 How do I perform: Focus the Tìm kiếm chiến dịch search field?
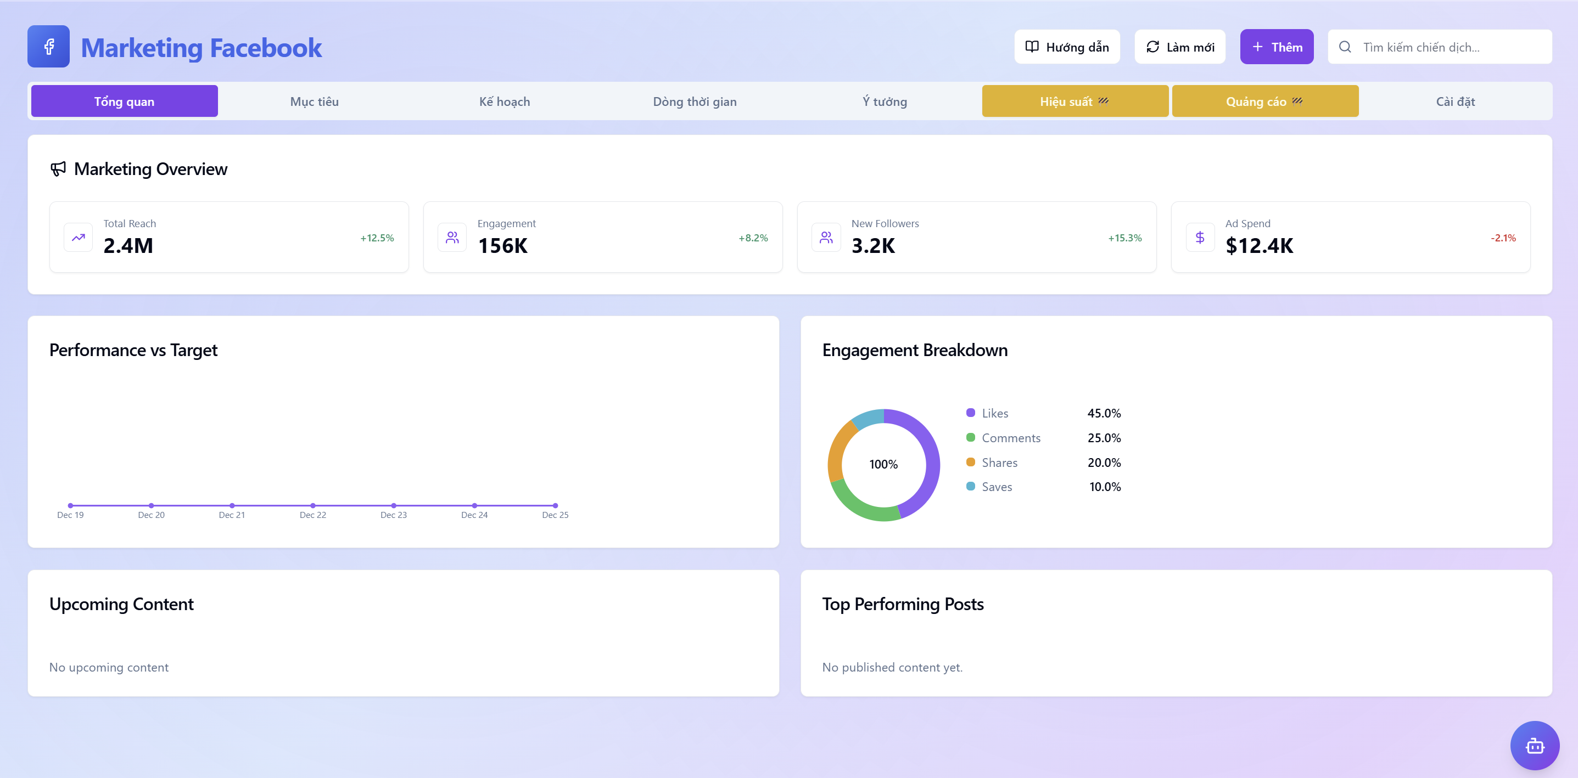pos(1440,47)
